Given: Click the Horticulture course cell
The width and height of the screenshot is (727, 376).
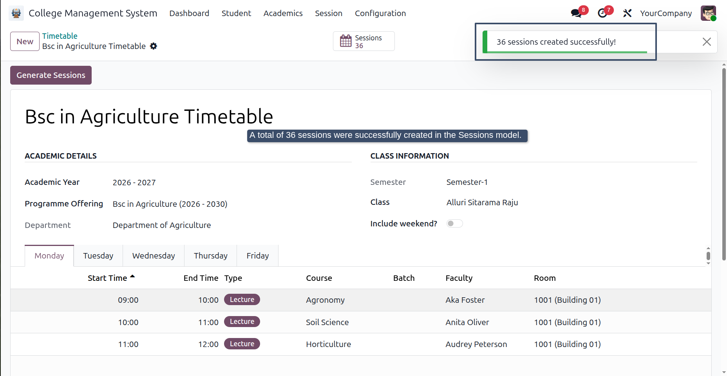Looking at the screenshot, I should click(x=328, y=344).
